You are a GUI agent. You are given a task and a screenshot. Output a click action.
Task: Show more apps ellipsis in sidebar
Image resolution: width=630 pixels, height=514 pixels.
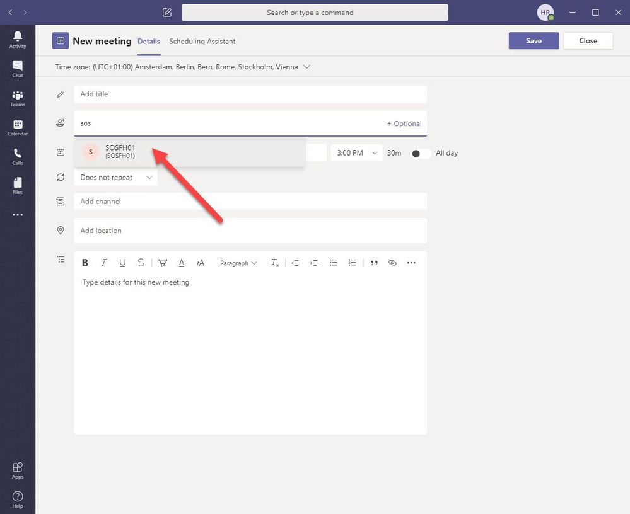click(x=18, y=215)
